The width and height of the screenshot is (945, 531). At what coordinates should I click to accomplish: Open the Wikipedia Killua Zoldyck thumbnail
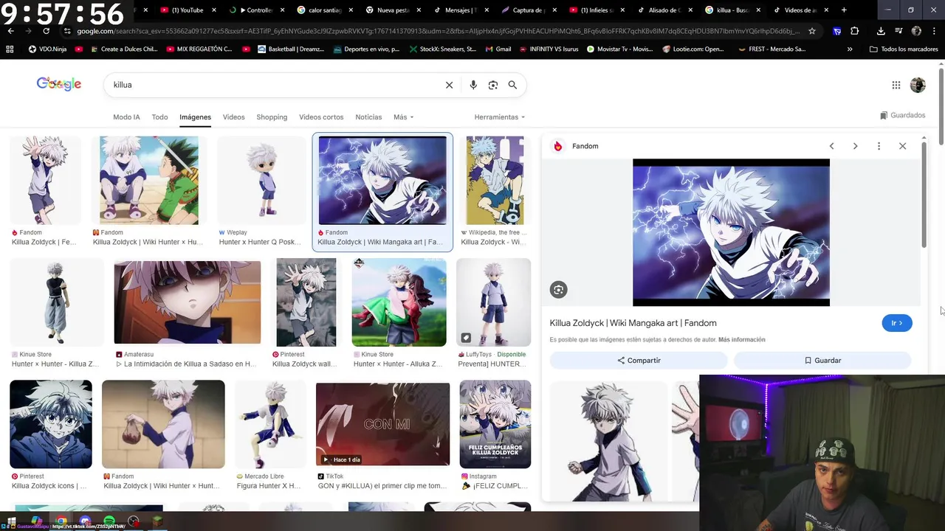pos(495,181)
